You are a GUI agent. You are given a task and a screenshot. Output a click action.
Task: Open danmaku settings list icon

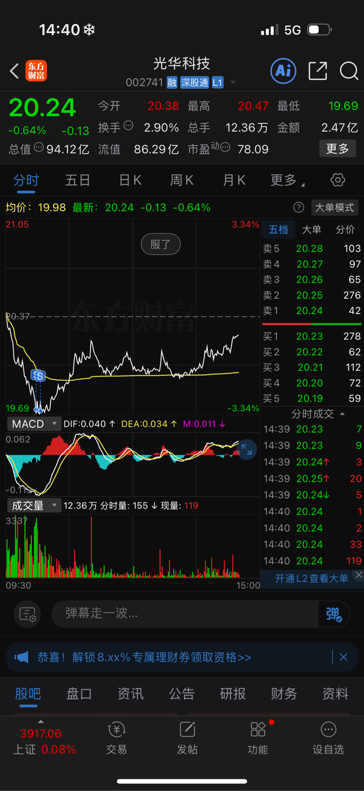pos(27,614)
